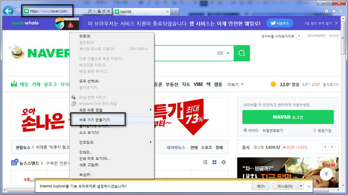
Task: Expand the 더보기 services menu
Action: click(236, 84)
